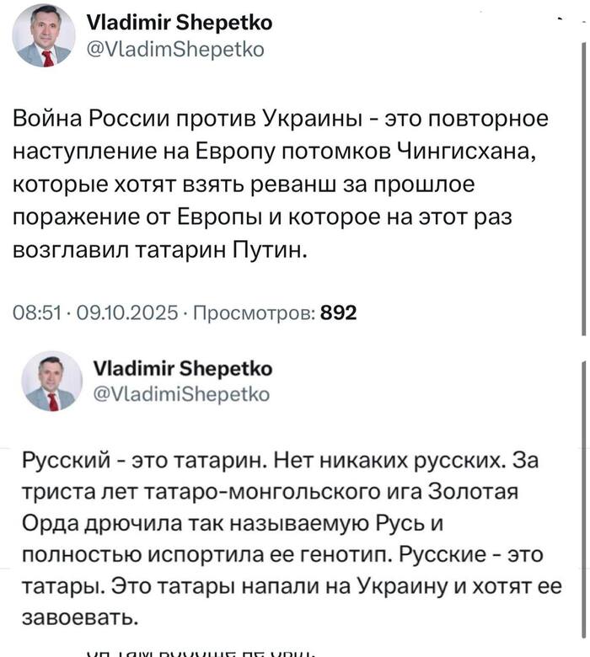Click the word Европы in the first tweet
Viewport: 590px width, 657px height.
click(225, 218)
